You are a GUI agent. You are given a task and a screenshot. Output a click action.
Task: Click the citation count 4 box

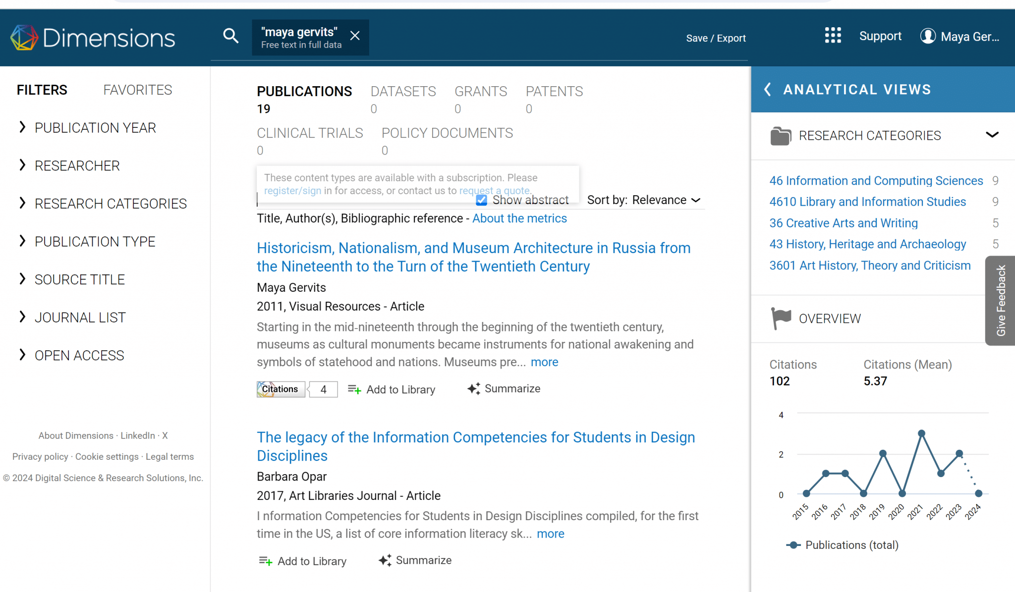(x=323, y=389)
